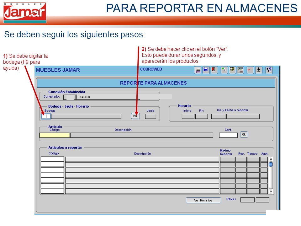Click the red checkmark icon
The width and height of the screenshot is (301, 226).
(x=250, y=70)
